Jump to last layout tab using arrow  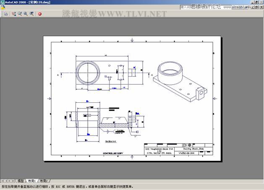13,181
